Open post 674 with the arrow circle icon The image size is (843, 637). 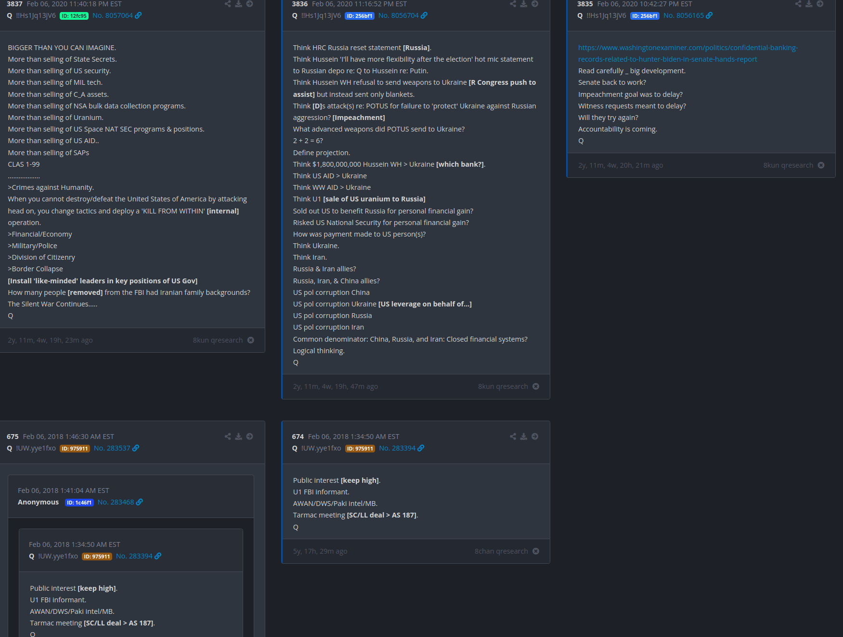pos(535,437)
